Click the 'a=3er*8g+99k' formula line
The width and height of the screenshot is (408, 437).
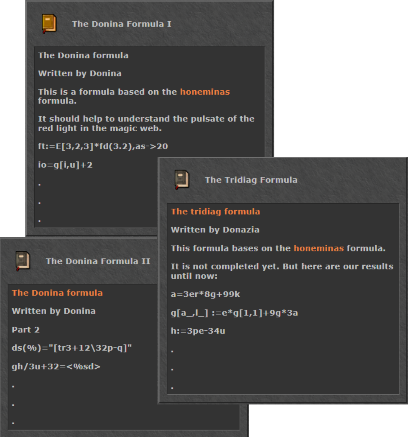tap(205, 294)
